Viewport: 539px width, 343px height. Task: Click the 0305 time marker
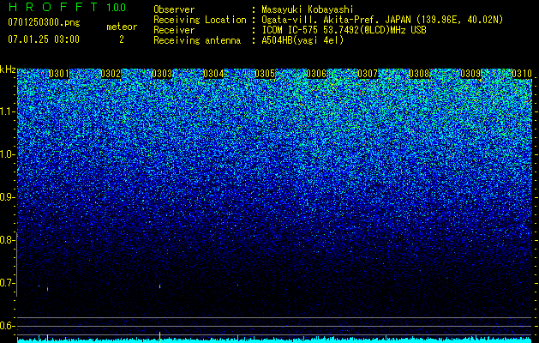point(265,74)
